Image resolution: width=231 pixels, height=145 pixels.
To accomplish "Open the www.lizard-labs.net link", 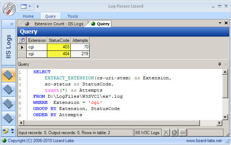I will [x=204, y=141].
